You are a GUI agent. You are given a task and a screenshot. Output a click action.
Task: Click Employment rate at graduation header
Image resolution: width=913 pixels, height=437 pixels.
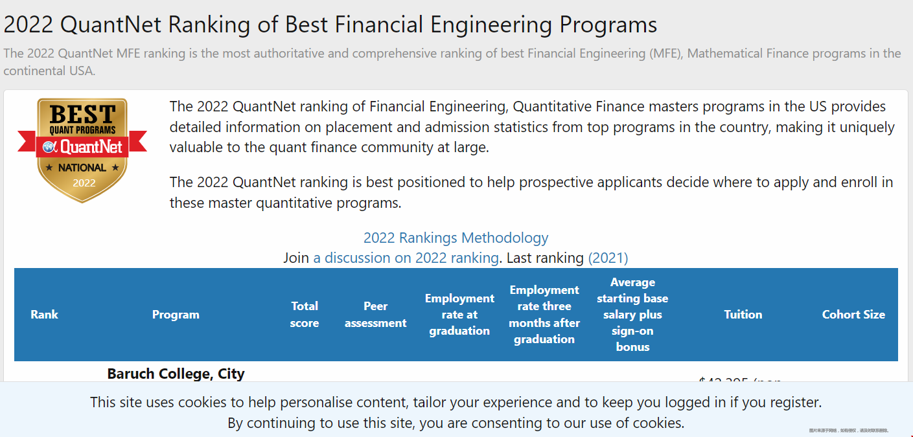click(x=459, y=315)
